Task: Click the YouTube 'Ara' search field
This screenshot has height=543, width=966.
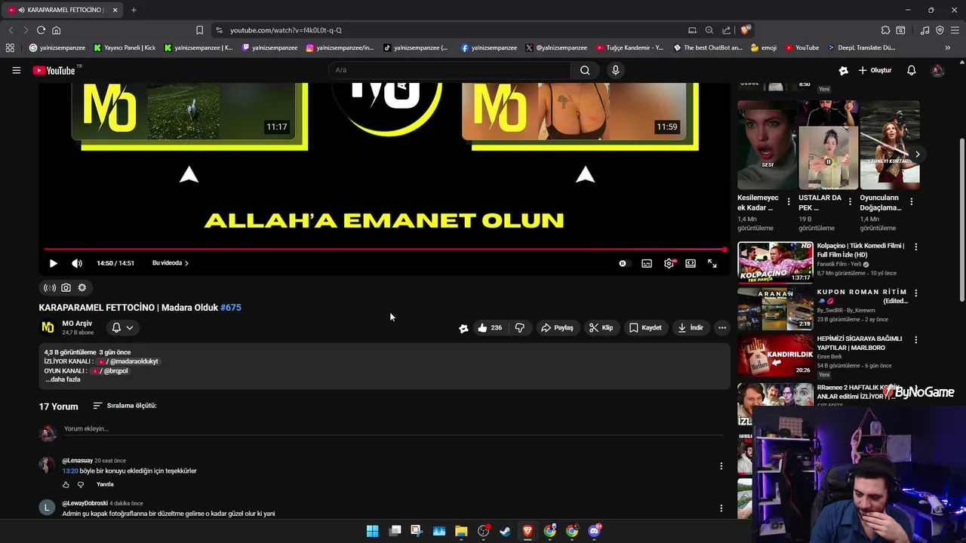Action: (449, 70)
